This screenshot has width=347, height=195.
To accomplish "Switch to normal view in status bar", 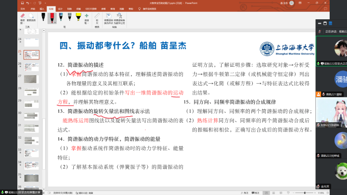I will coord(266,193).
